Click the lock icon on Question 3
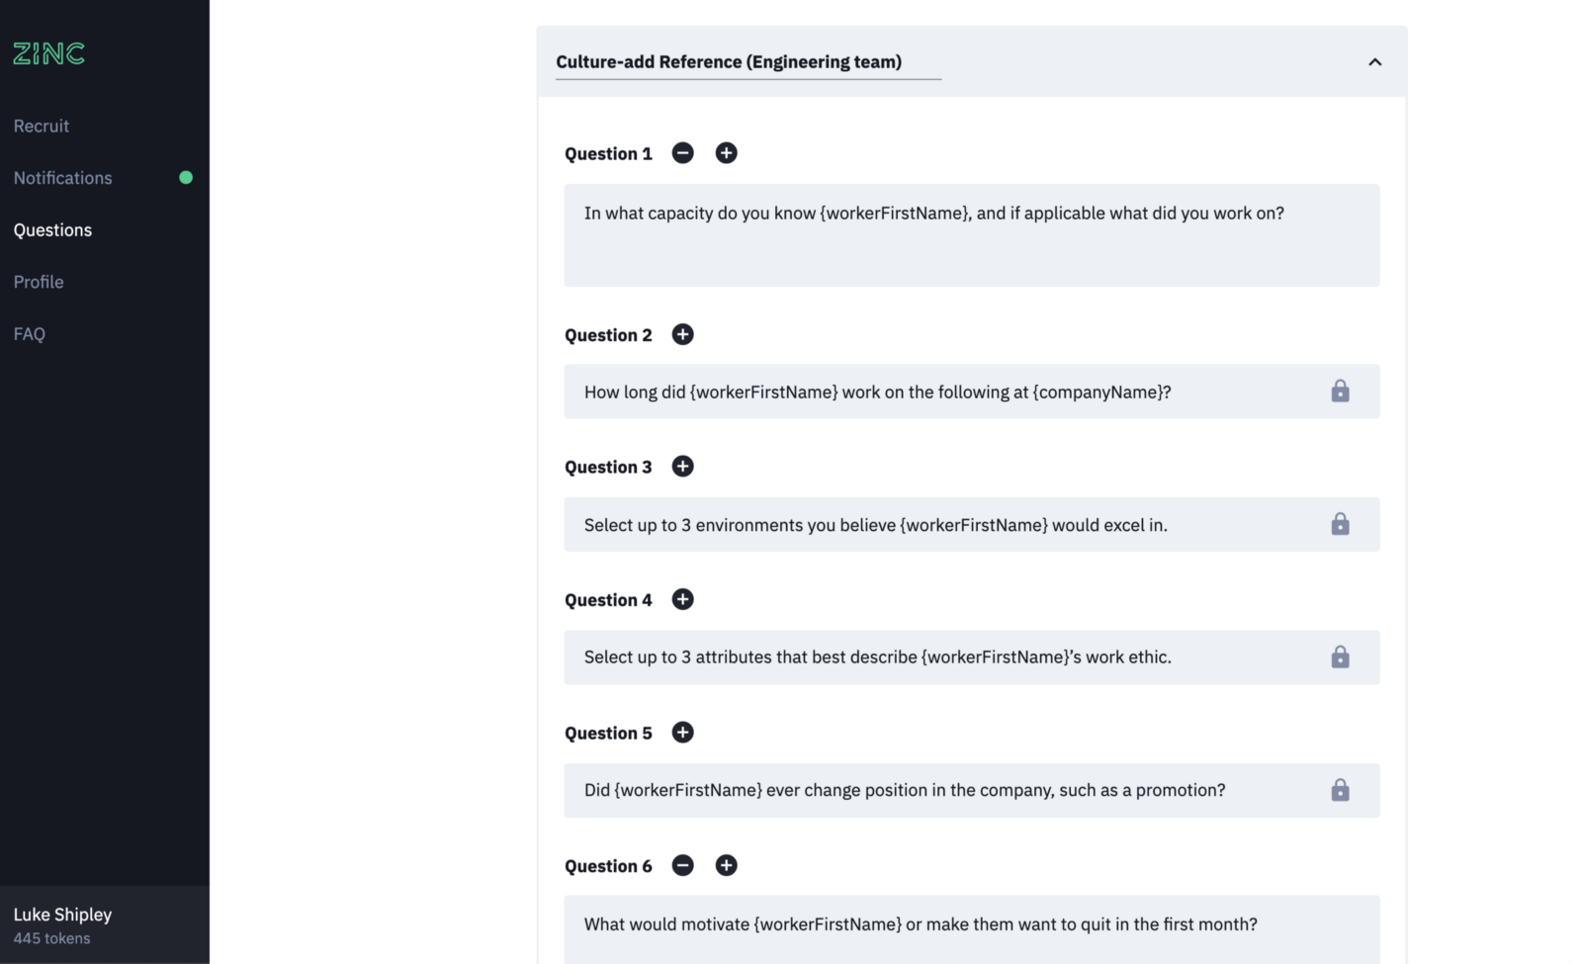1582x964 pixels. click(1340, 524)
